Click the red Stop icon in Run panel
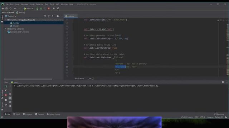 (6, 95)
